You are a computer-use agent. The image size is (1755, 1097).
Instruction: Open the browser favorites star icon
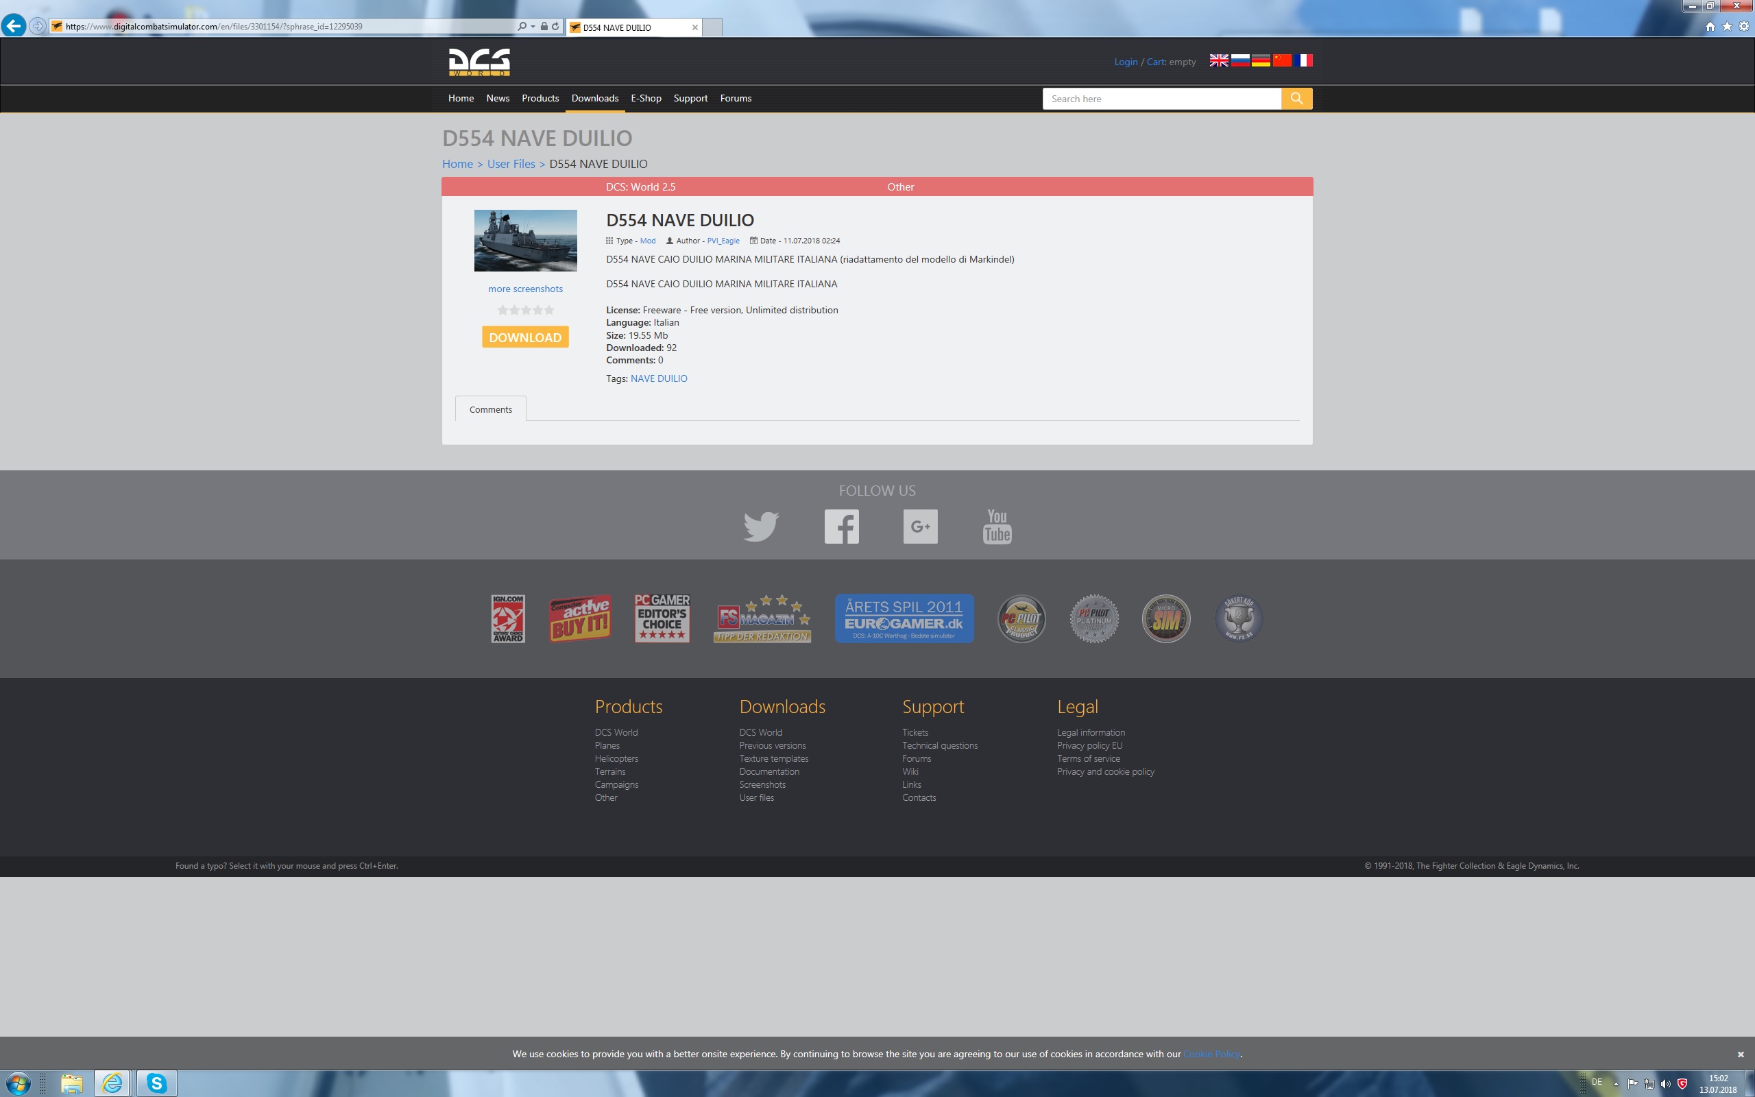point(1727,26)
